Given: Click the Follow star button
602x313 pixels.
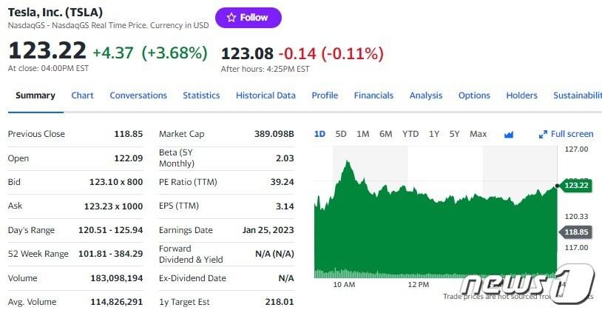Looking at the screenshot, I should [x=248, y=18].
